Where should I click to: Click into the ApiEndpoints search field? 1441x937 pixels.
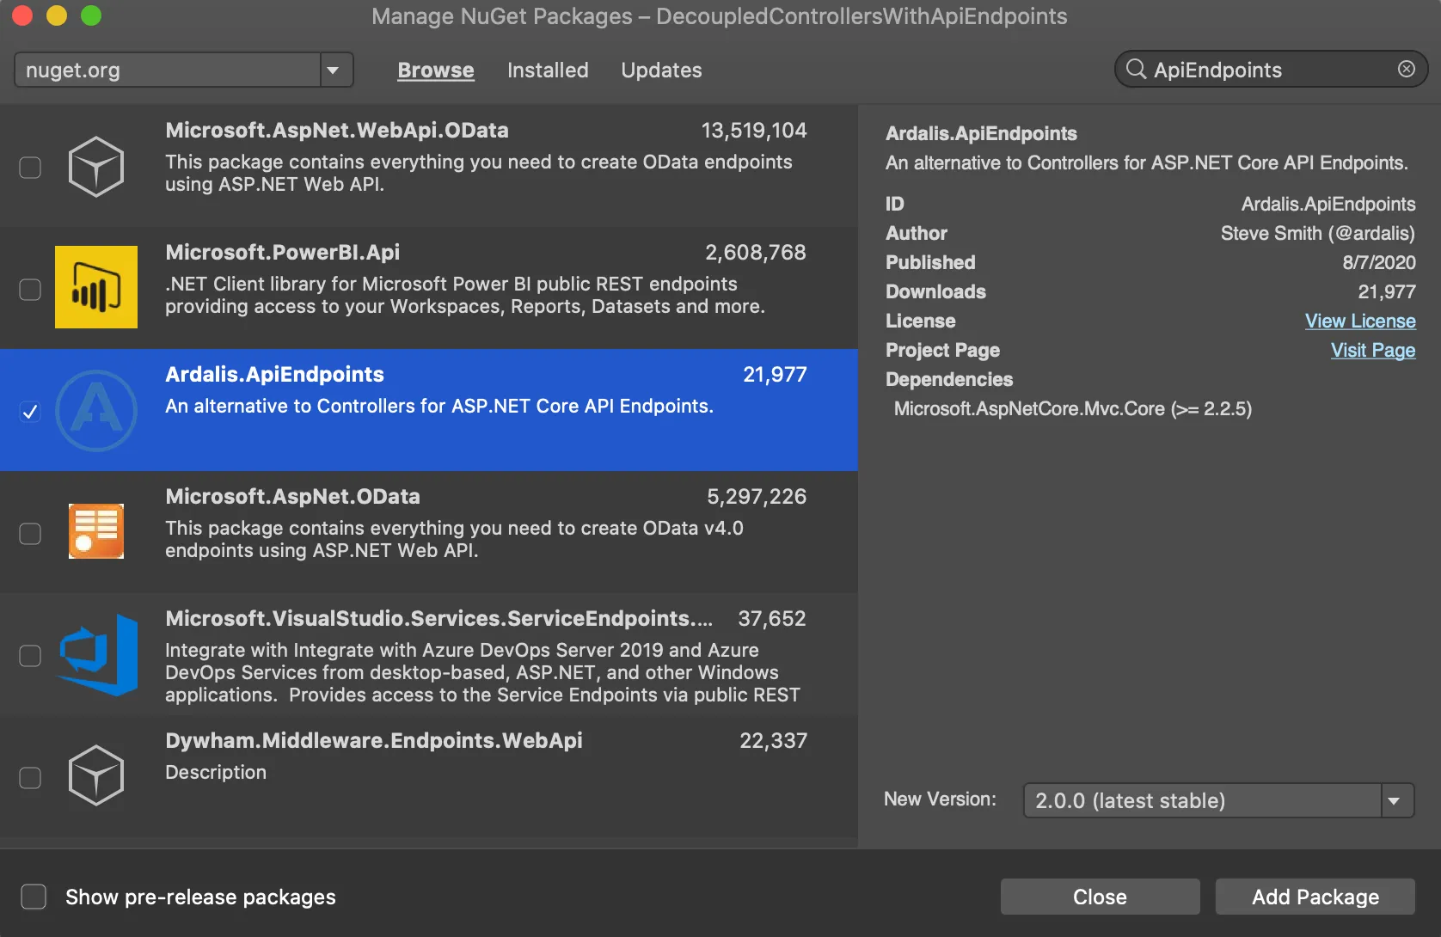1271,70
